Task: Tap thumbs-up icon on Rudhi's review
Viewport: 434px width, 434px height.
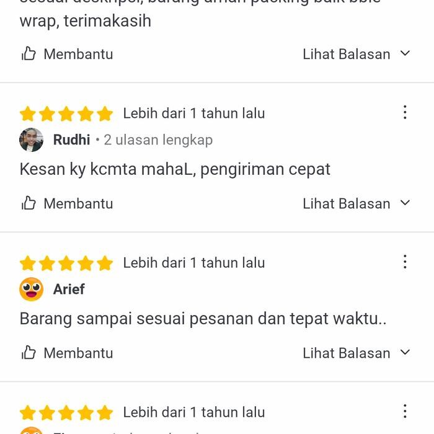Action: pos(29,203)
